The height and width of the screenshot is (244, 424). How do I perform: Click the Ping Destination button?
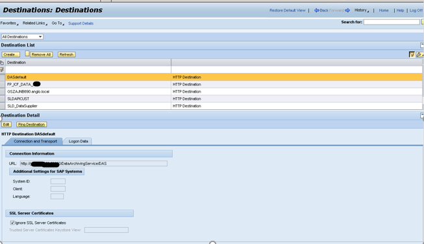coord(31,124)
